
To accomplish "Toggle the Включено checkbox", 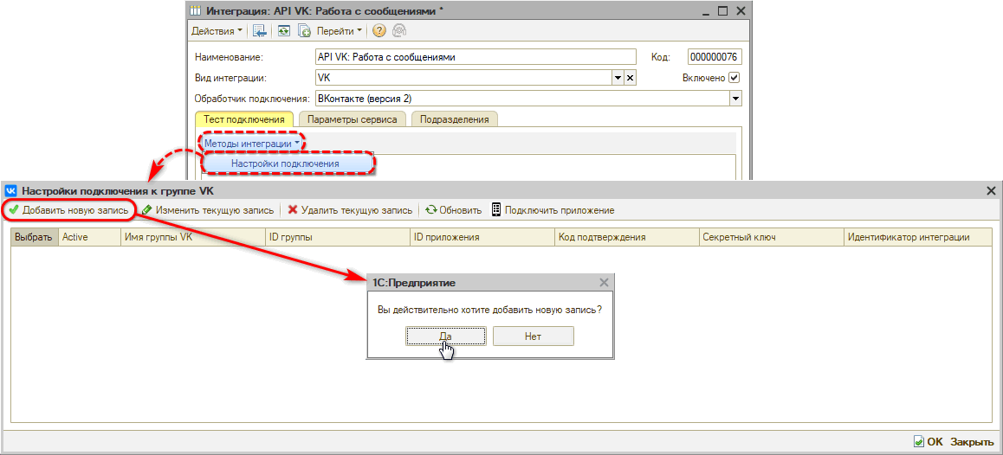I will point(734,78).
